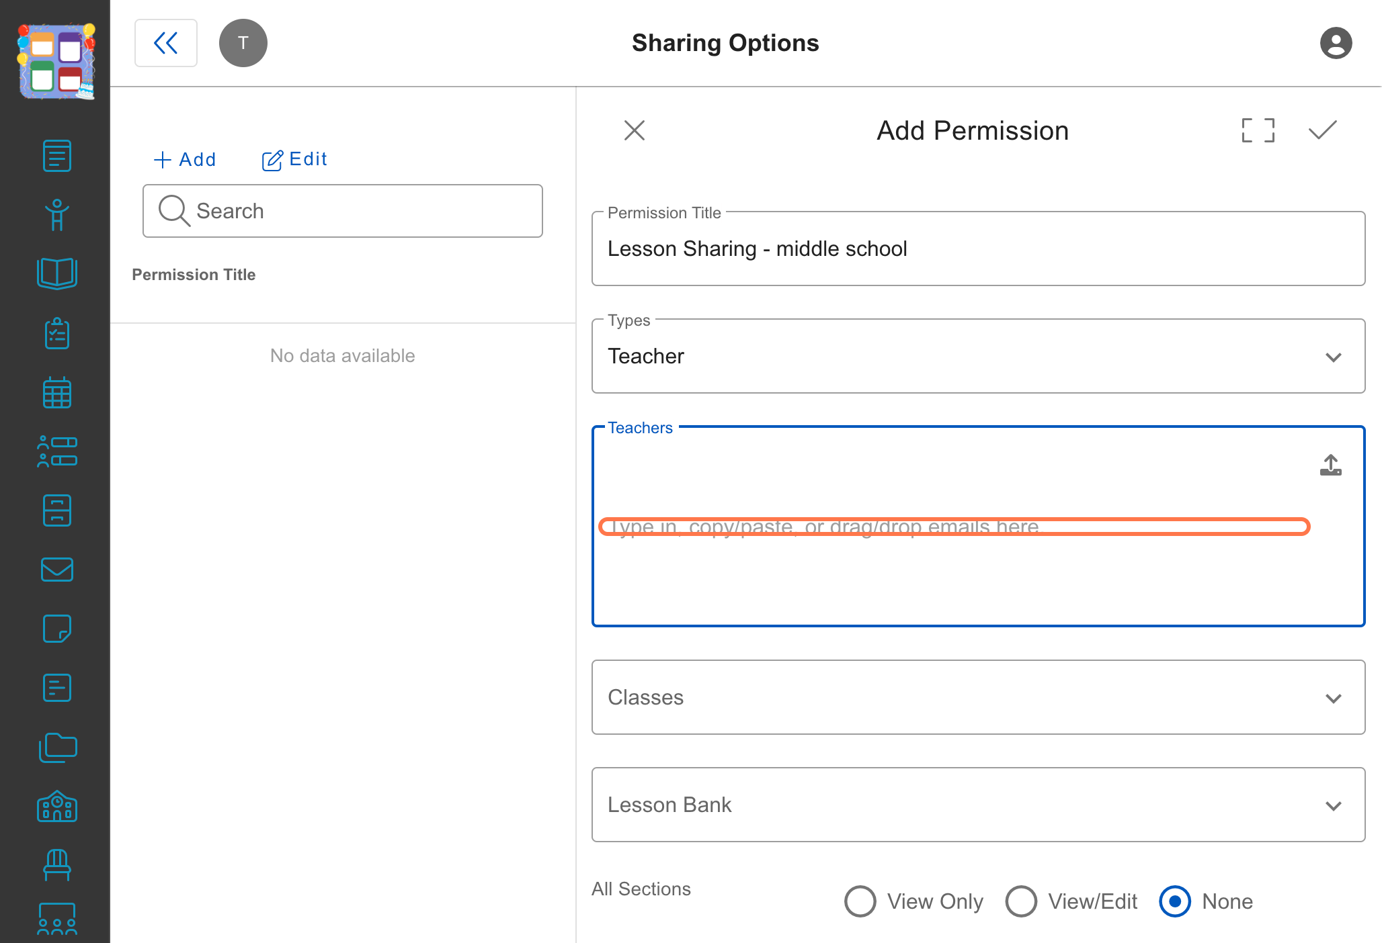Expand the Lesson Bank dropdown

tap(978, 805)
